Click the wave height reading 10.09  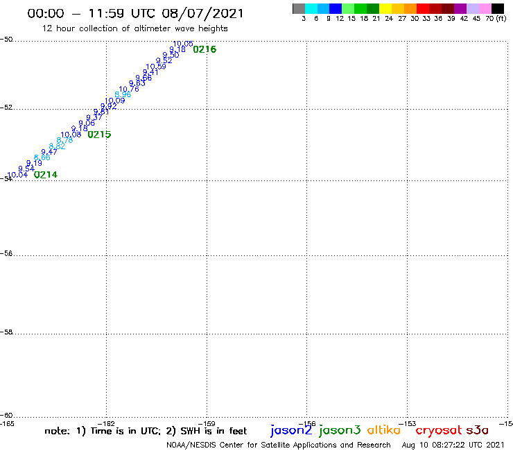pyautogui.click(x=115, y=101)
